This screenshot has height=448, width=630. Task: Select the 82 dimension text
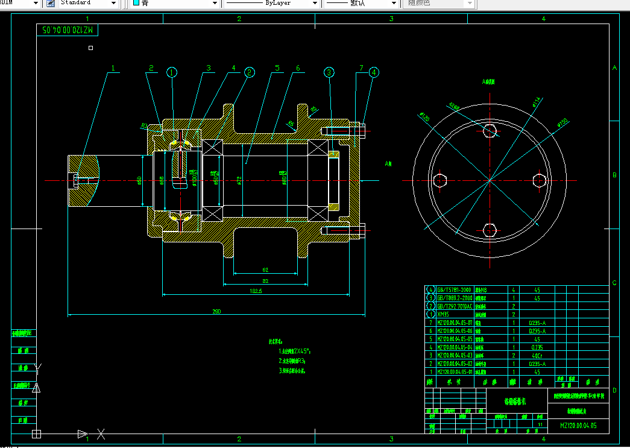tap(265, 280)
